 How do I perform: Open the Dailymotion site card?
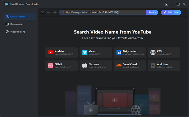[130, 52]
